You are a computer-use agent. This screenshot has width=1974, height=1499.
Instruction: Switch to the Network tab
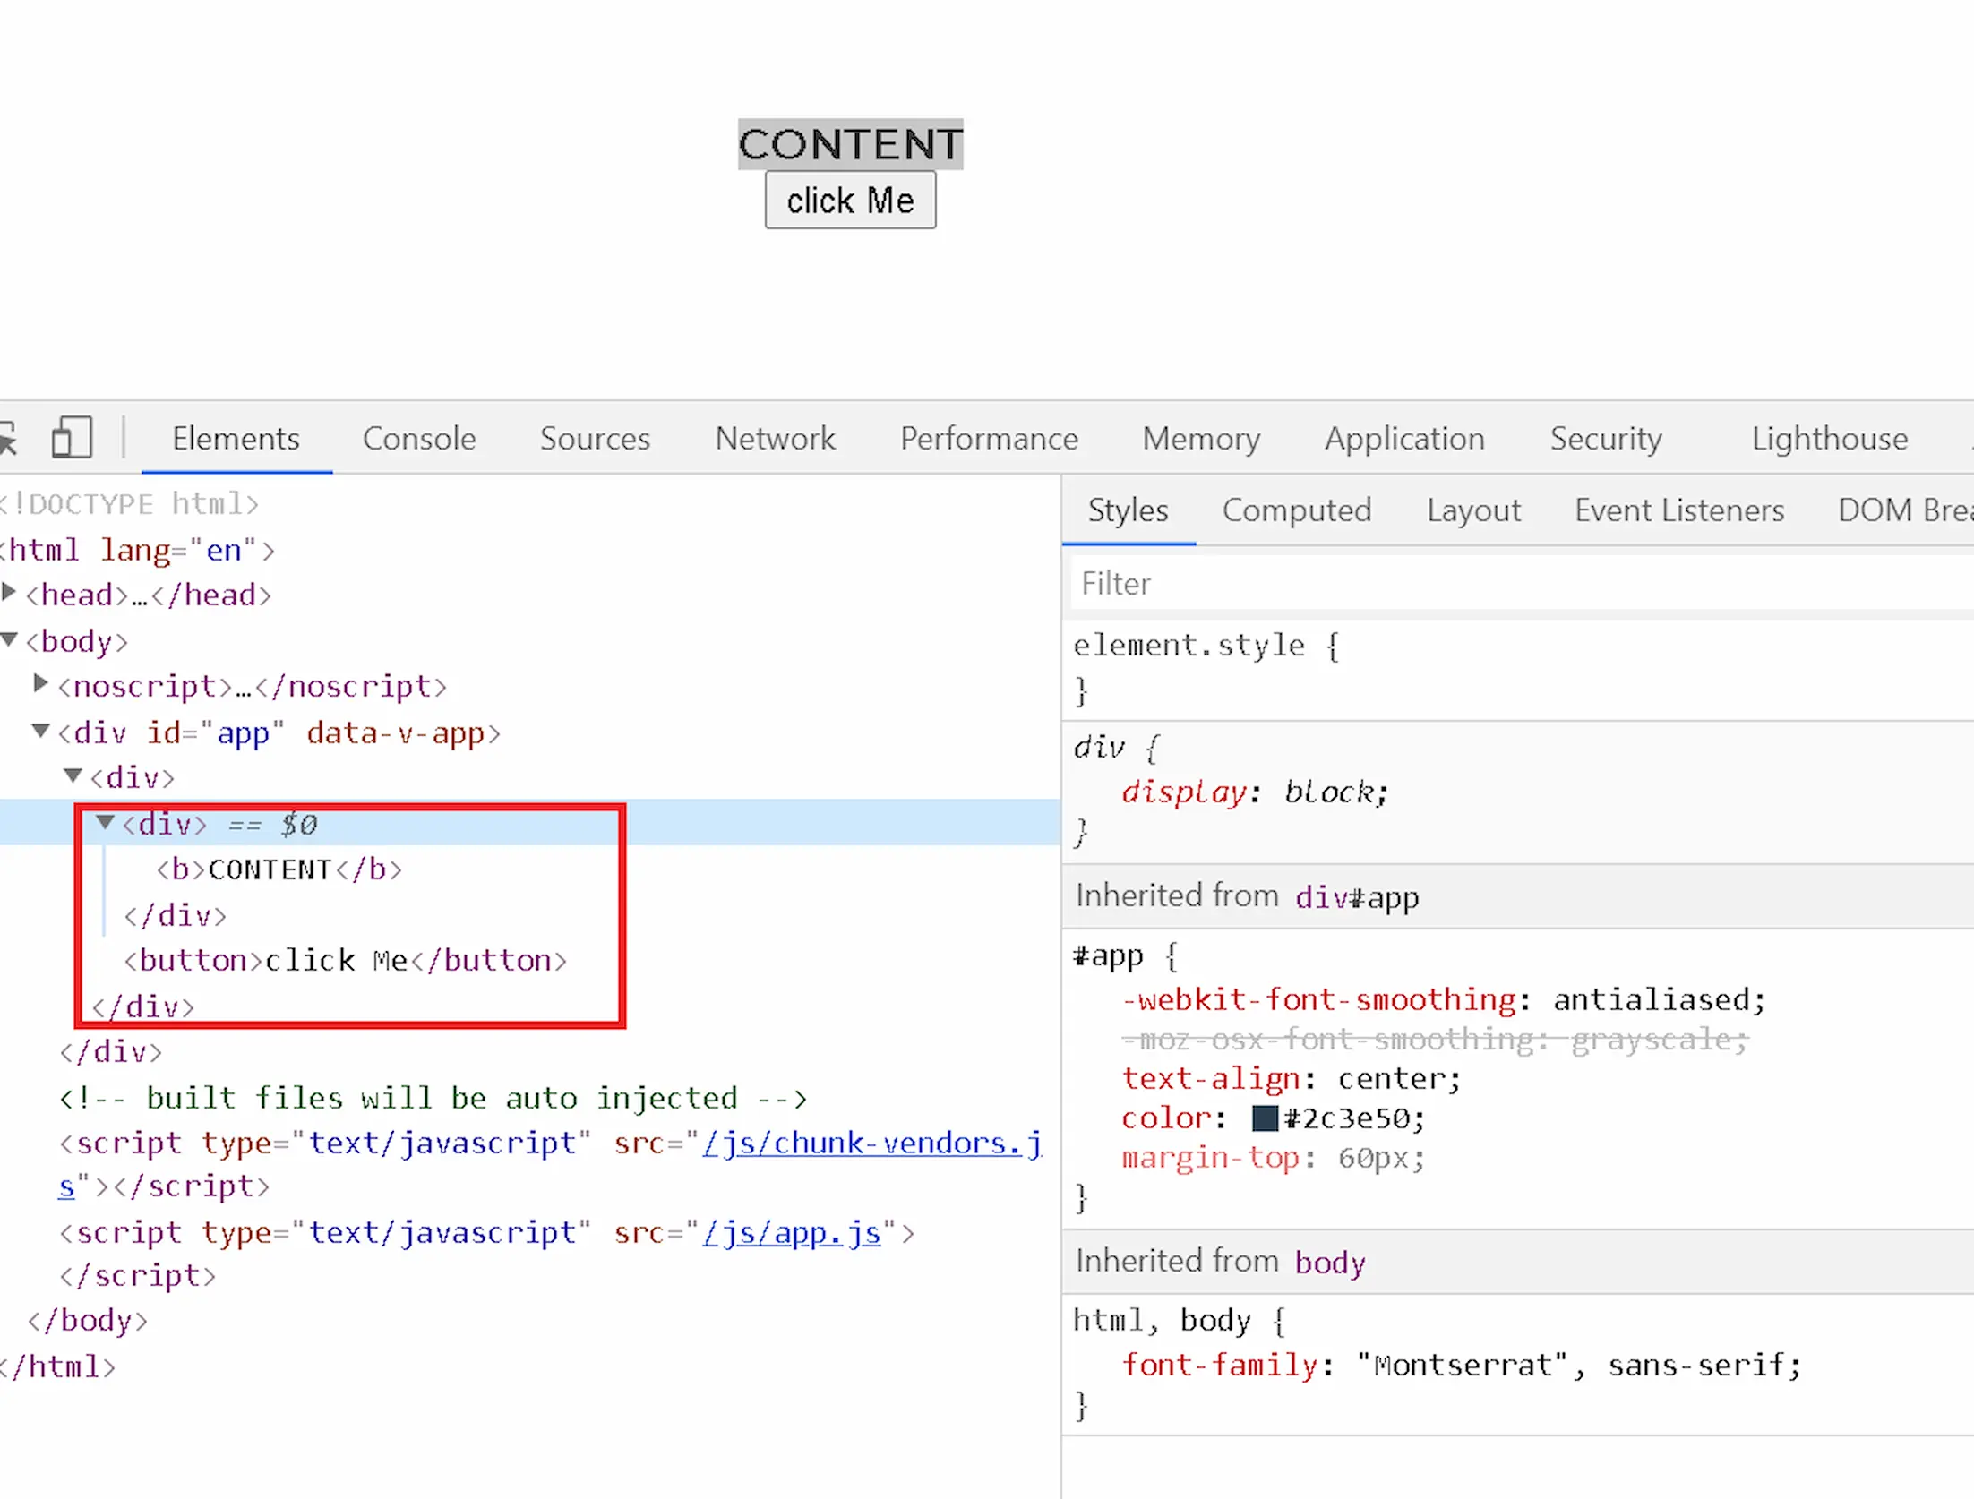(x=775, y=438)
